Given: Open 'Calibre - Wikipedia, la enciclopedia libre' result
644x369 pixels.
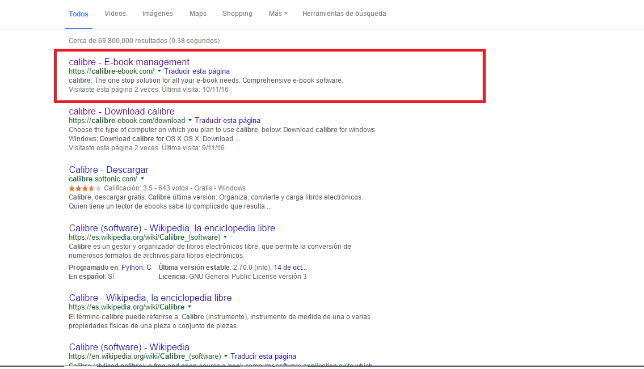Looking at the screenshot, I should click(150, 298).
